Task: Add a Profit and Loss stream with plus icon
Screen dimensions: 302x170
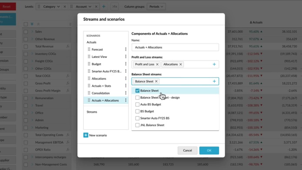Action: (x=214, y=64)
